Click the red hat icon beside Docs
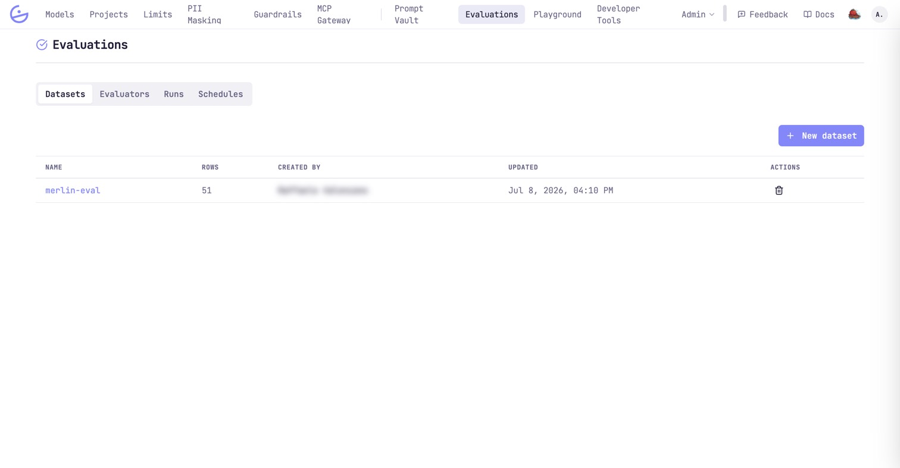This screenshot has height=468, width=900. click(x=854, y=14)
